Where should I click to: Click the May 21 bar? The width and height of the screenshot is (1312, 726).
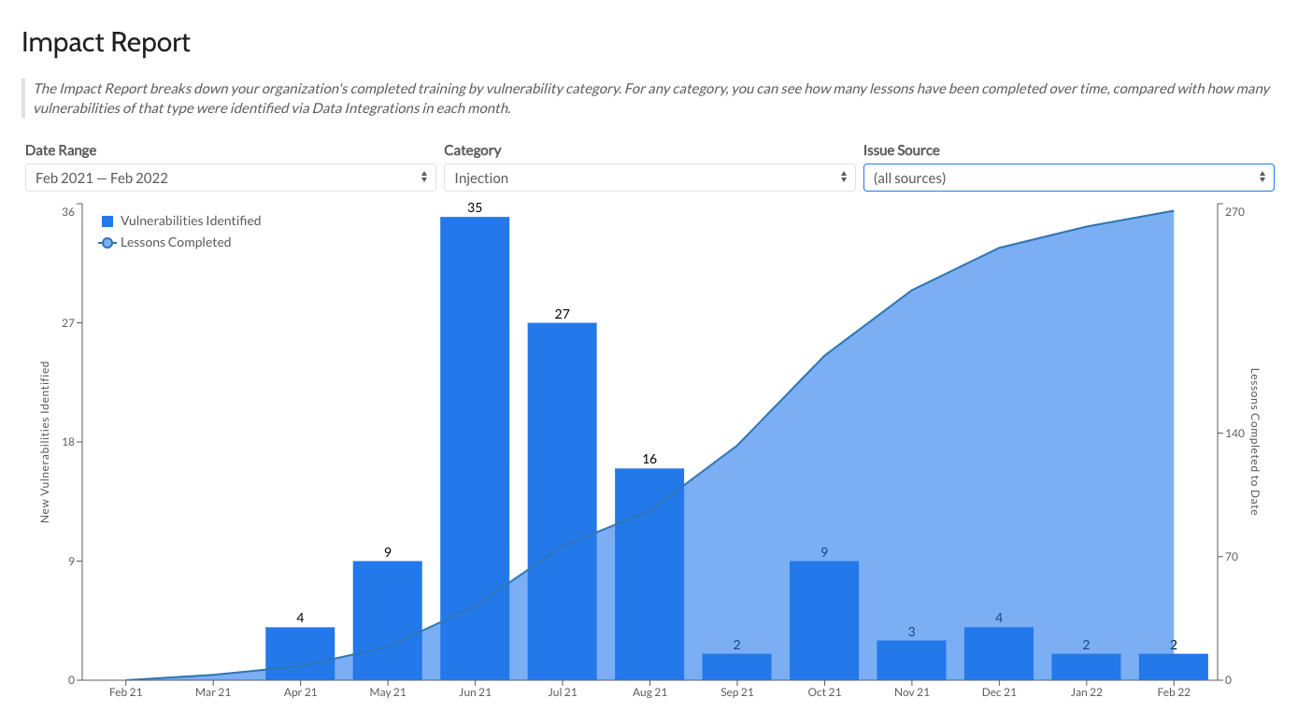(387, 619)
